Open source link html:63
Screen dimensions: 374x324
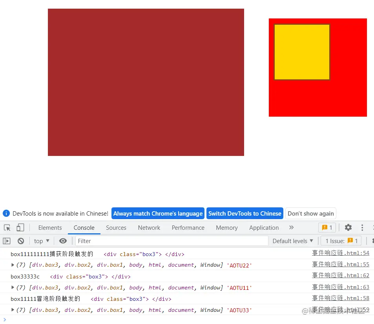(341, 287)
